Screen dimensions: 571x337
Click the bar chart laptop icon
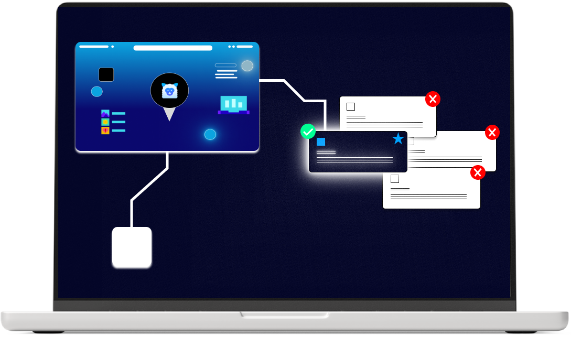pyautogui.click(x=233, y=104)
